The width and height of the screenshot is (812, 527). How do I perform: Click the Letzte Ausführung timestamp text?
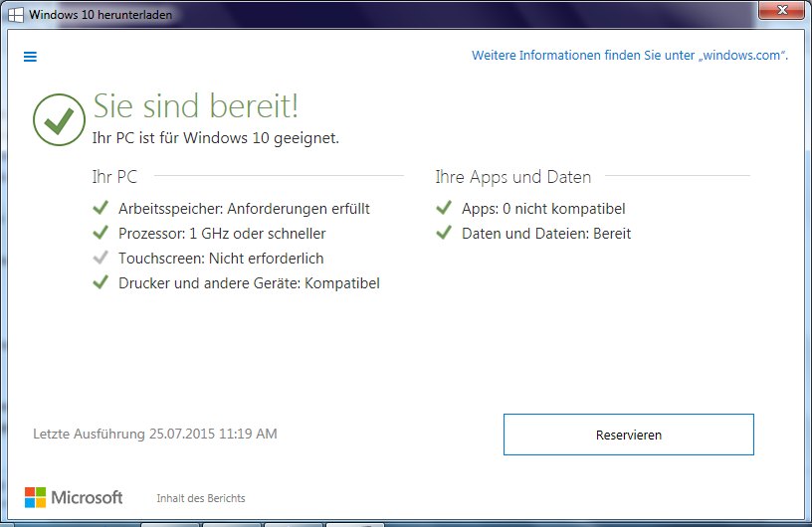(x=155, y=434)
